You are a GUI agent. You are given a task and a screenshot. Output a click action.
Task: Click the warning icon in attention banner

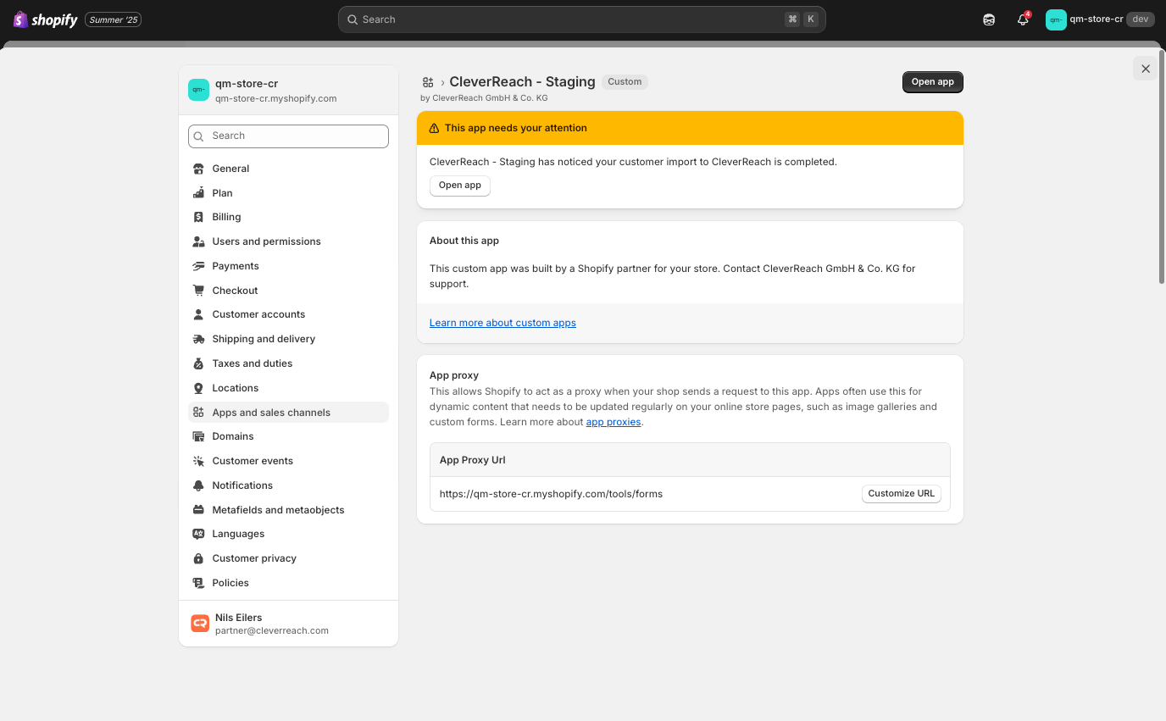435,128
